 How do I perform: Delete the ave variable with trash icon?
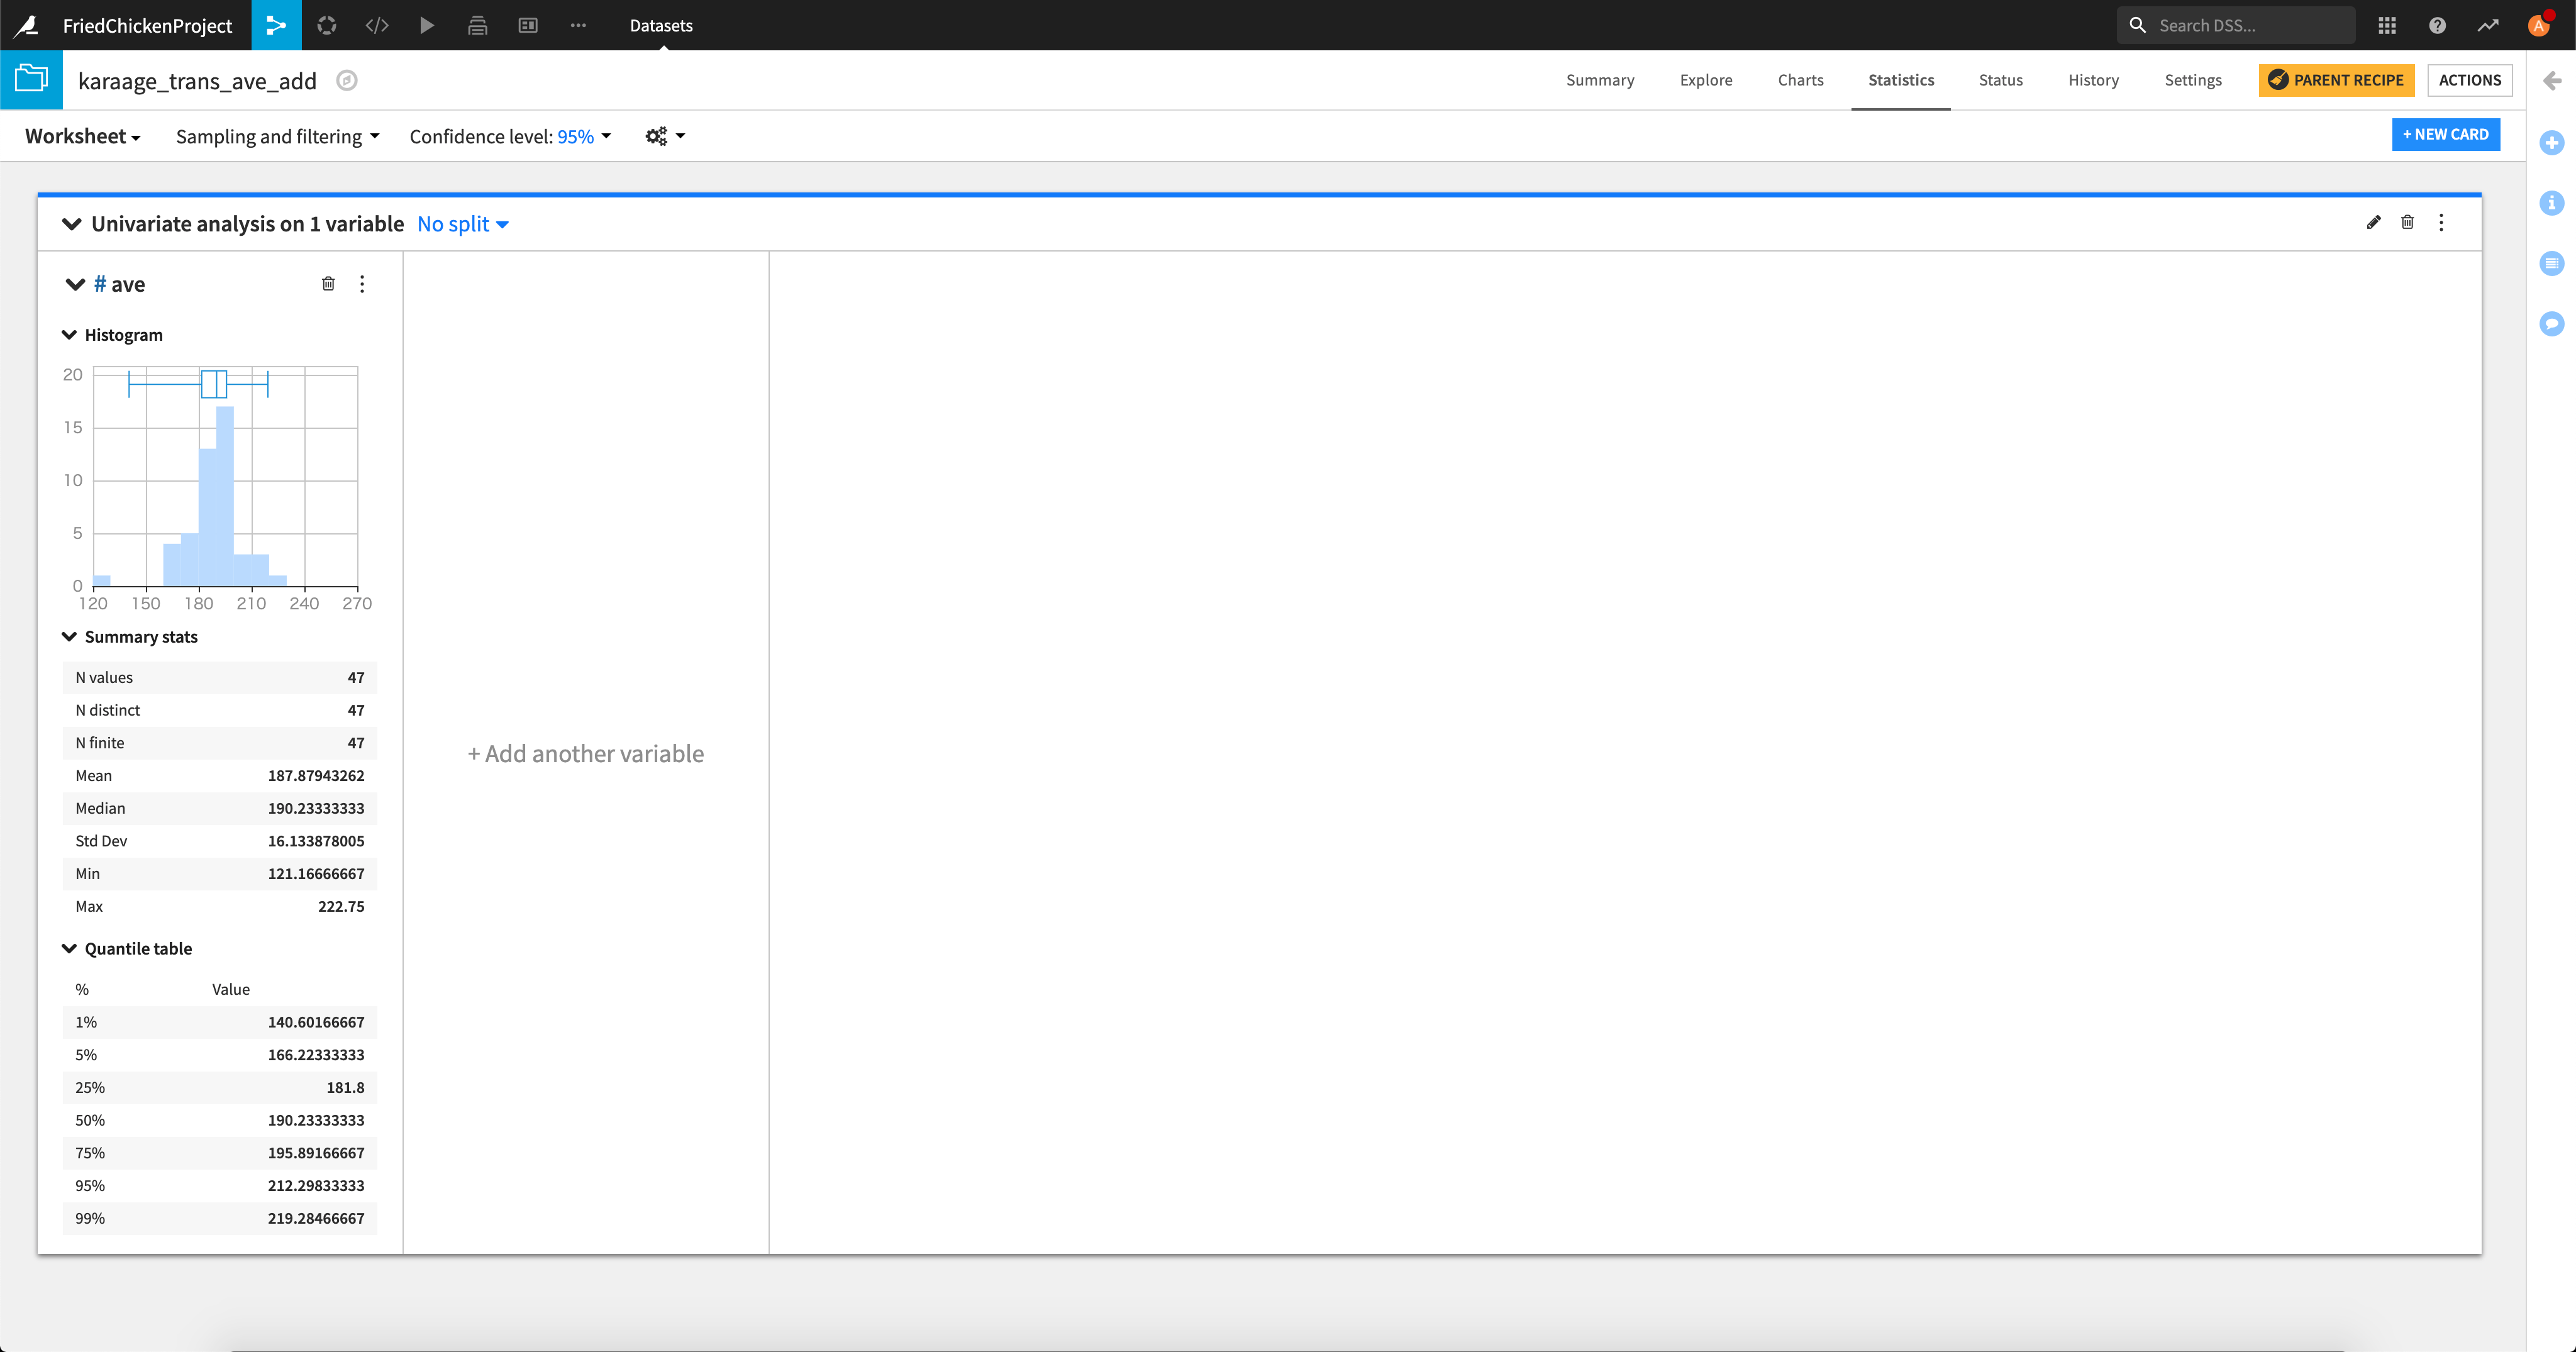328,284
